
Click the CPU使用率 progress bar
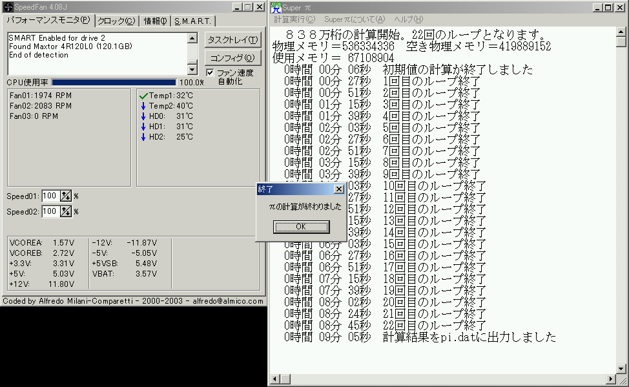[x=114, y=82]
